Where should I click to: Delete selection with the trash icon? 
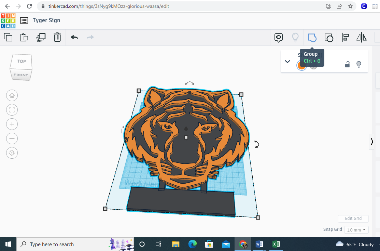coord(57,37)
